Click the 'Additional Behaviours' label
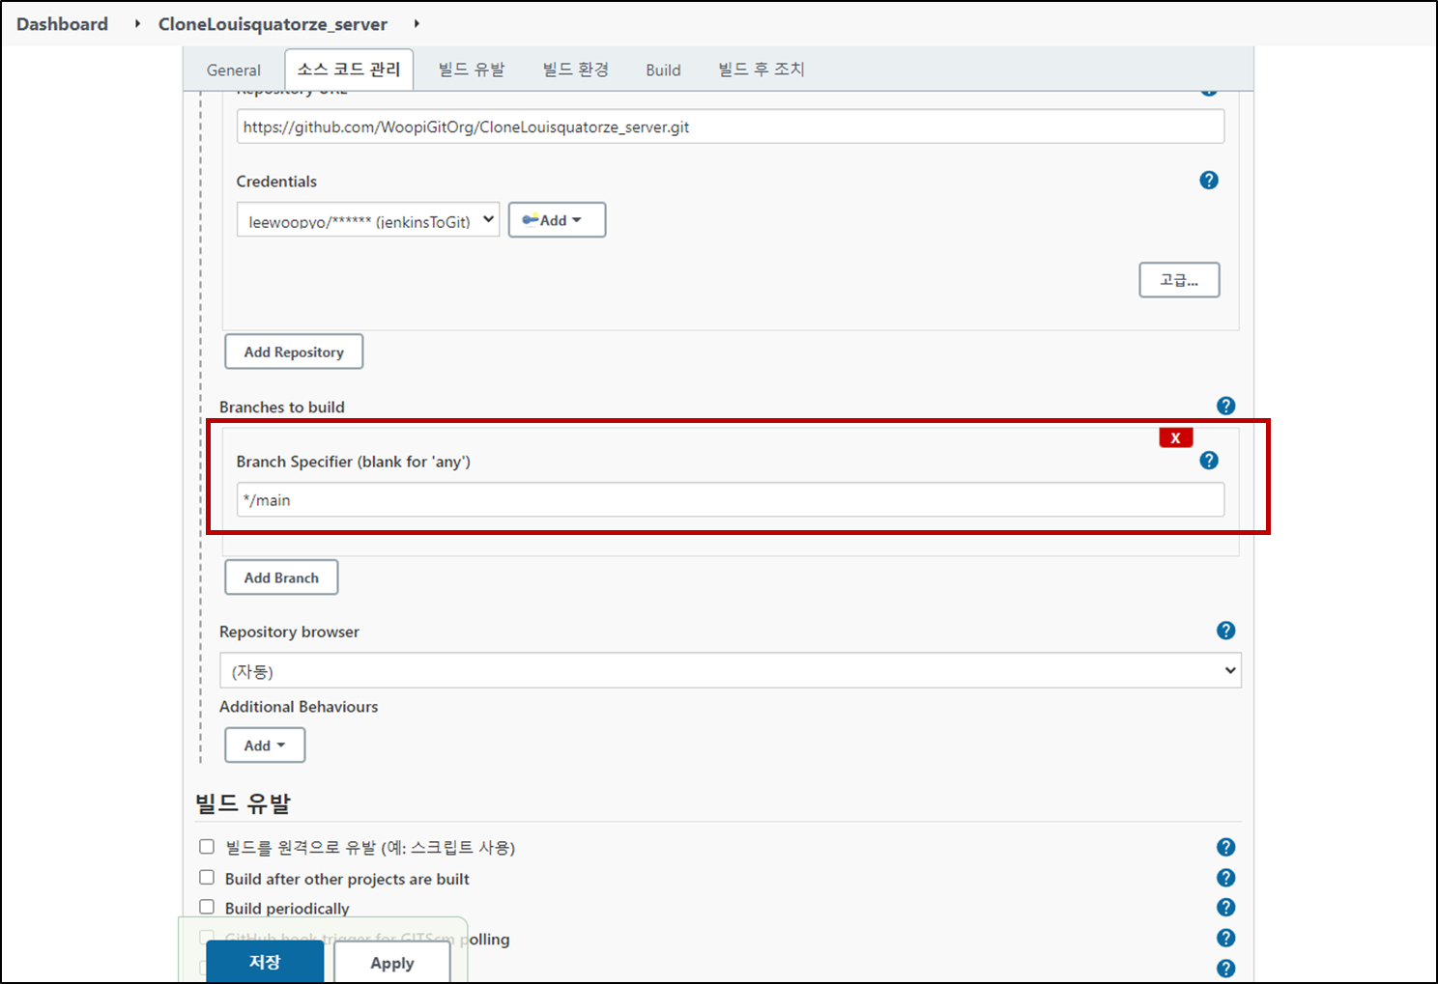Viewport: 1438px width, 984px height. (x=299, y=706)
